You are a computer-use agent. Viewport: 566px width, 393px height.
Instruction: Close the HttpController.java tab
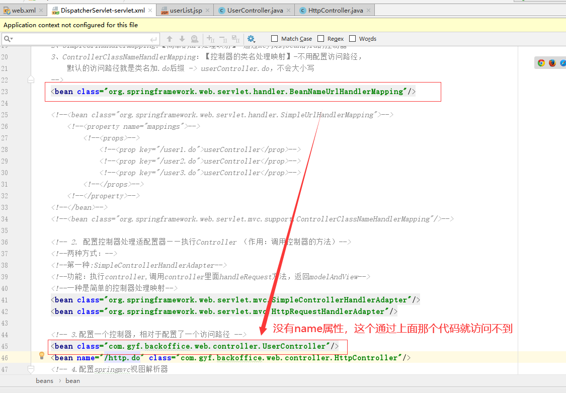[368, 11]
